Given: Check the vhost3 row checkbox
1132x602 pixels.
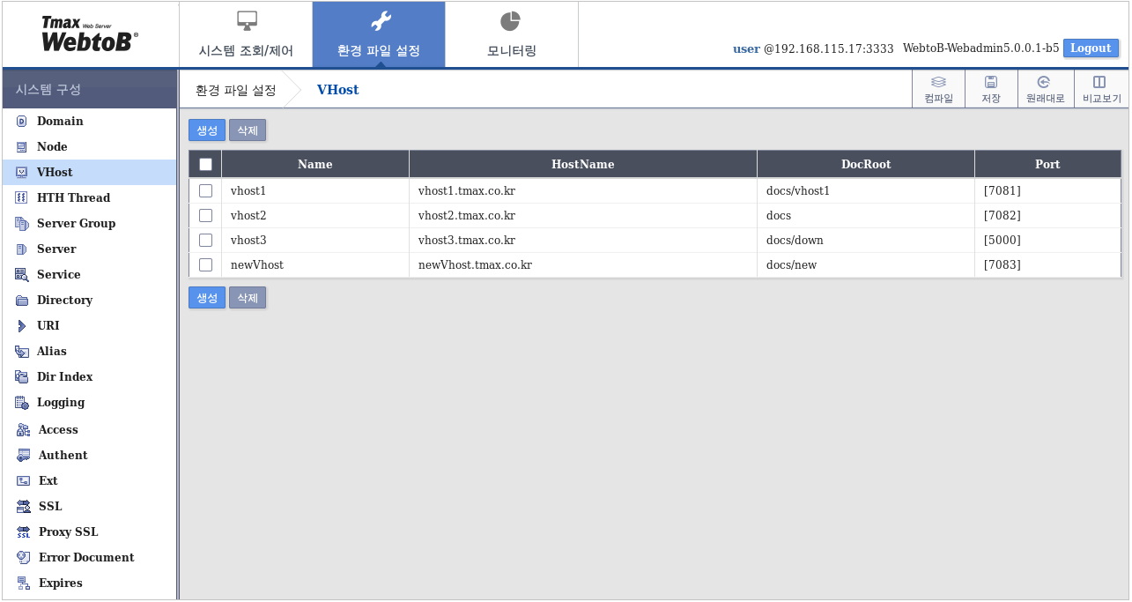Looking at the screenshot, I should [205, 240].
